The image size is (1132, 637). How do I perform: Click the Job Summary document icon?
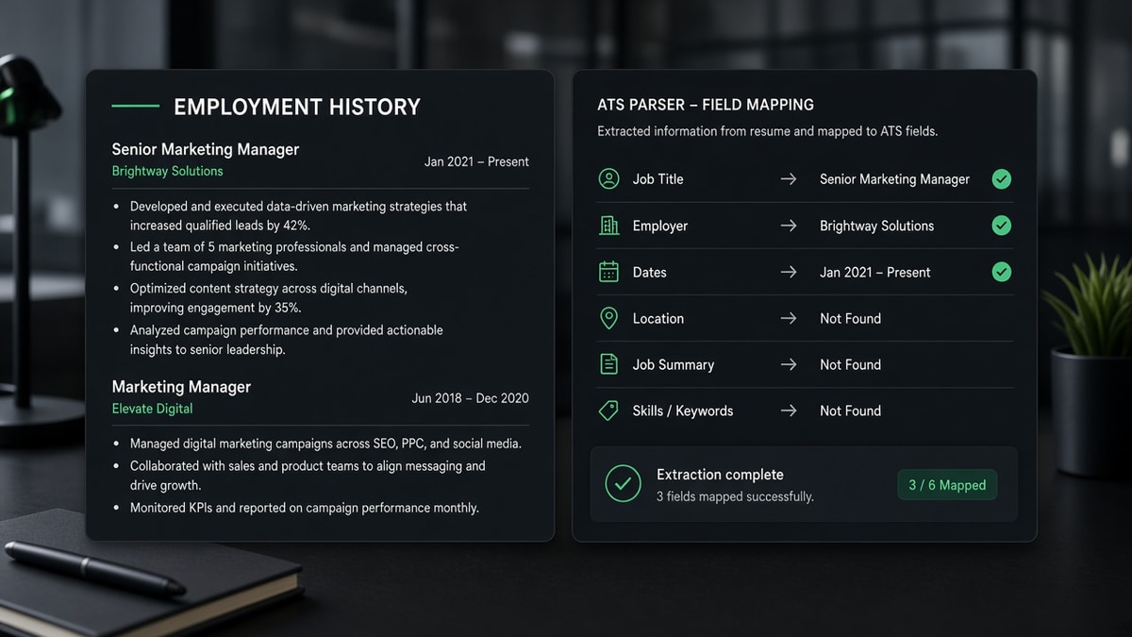click(609, 364)
